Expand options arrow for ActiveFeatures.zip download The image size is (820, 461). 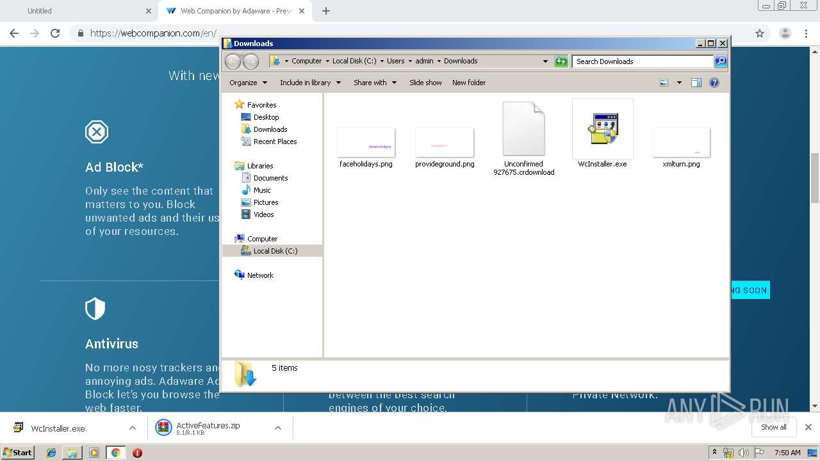click(278, 428)
